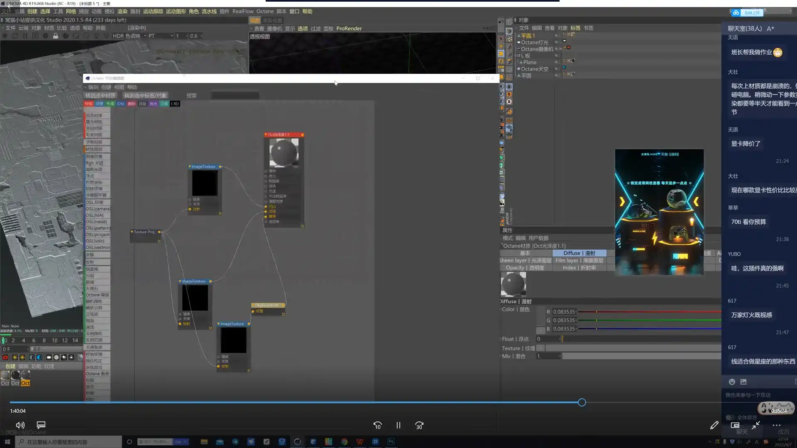
Task: Rewind 10 seconds in video player
Action: click(x=377, y=426)
